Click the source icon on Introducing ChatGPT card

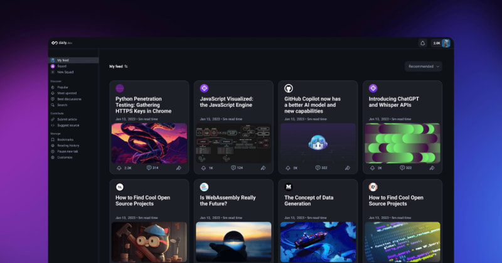(x=373, y=88)
